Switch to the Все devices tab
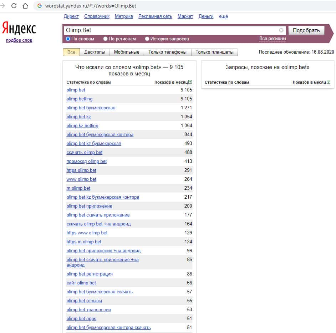Screen dimensions: 336x333 click(71, 52)
